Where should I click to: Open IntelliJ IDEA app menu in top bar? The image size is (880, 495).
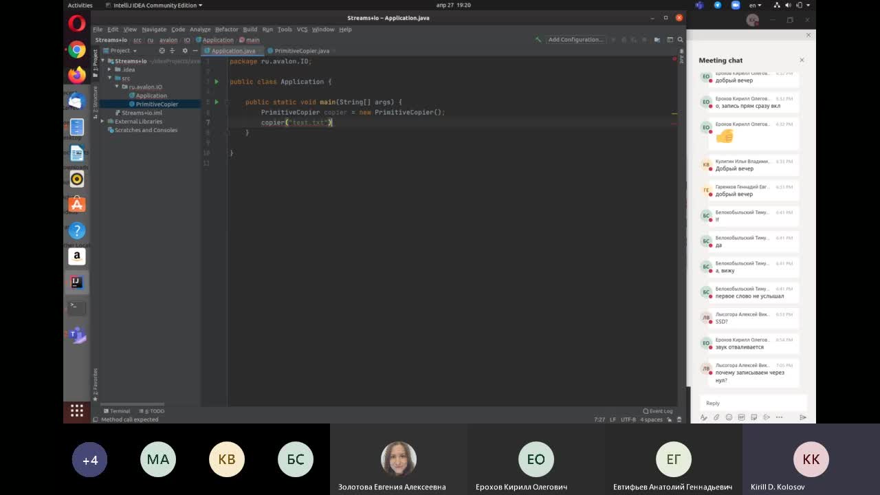click(153, 5)
